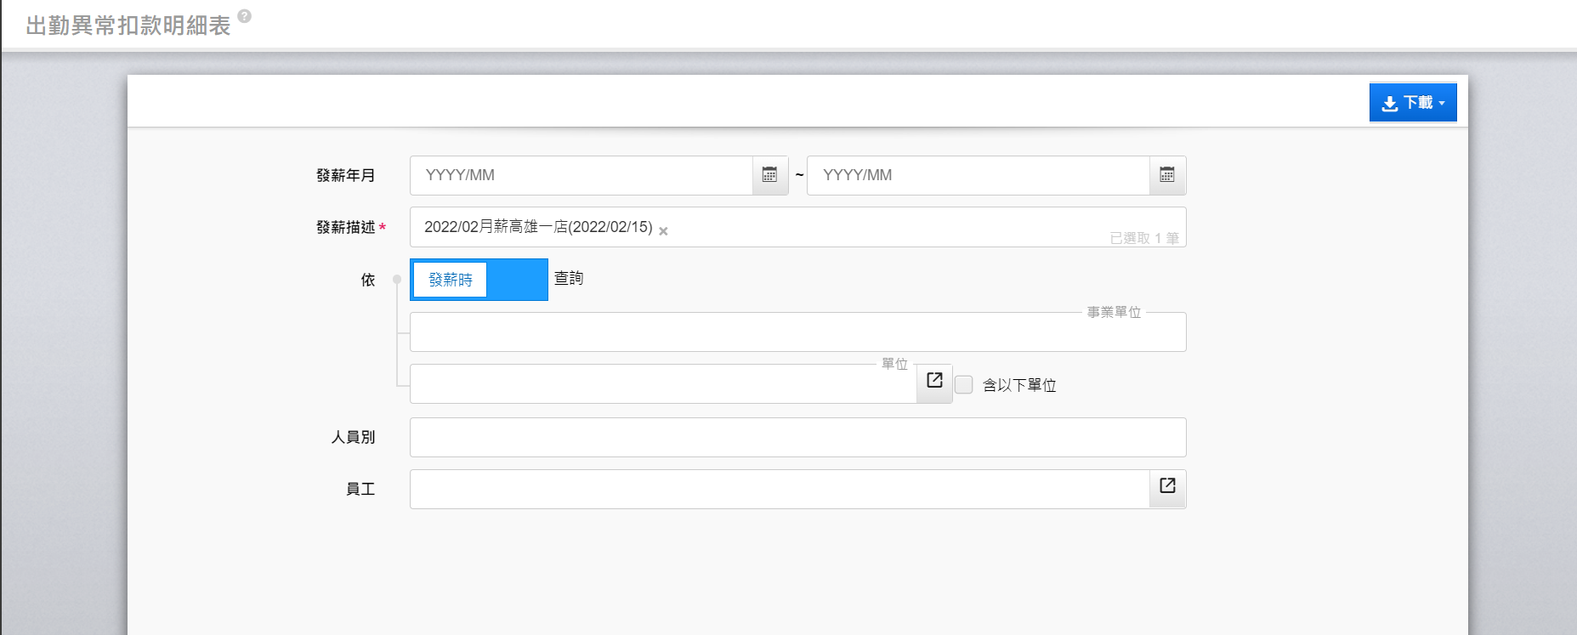Open the 員工 selection popup icon
This screenshot has width=1577, height=635.
click(1167, 486)
